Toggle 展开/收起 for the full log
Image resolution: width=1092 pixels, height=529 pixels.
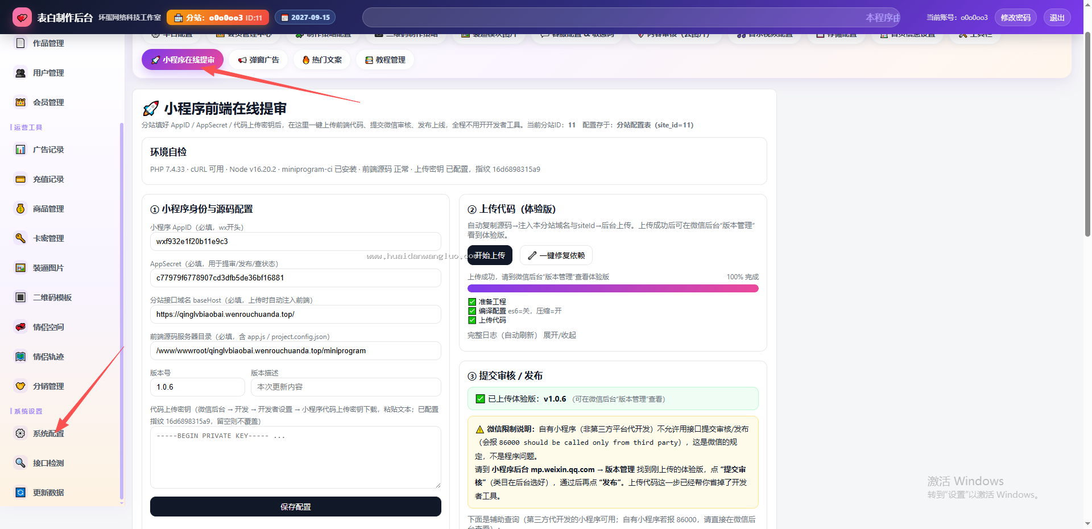[560, 335]
